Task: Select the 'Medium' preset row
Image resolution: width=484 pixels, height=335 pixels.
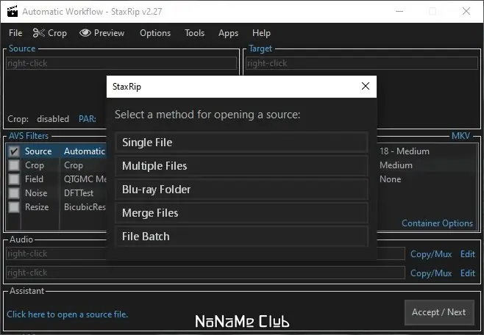Action: tap(396, 165)
